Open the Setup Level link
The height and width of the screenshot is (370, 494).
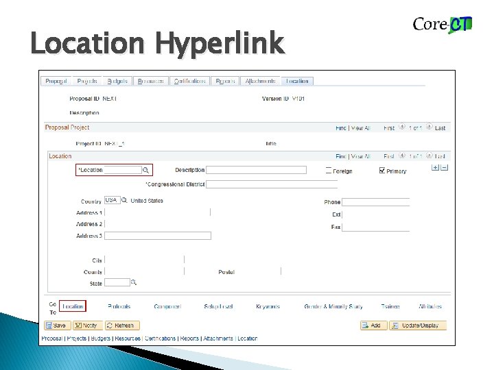click(218, 306)
